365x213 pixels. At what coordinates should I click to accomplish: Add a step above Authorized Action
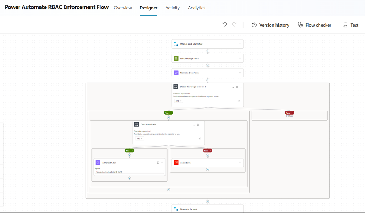click(129, 155)
